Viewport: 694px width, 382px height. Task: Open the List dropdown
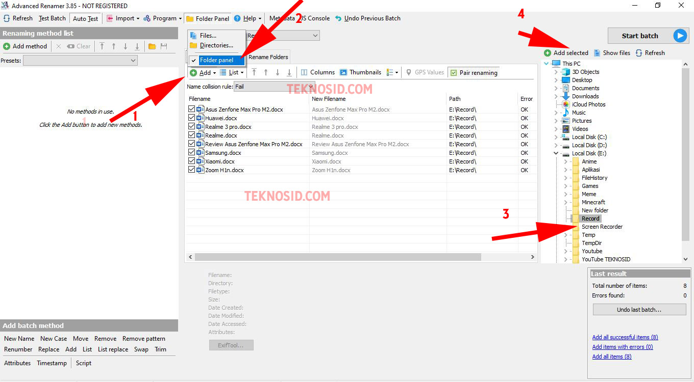[x=232, y=73]
